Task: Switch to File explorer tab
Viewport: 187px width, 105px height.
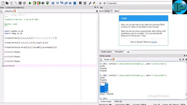Action: (x=119, y=52)
